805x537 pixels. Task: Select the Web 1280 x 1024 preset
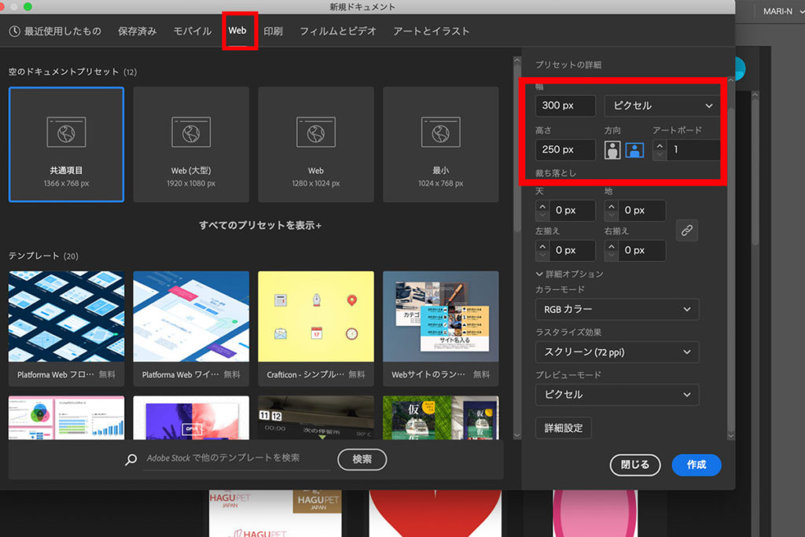click(x=315, y=144)
